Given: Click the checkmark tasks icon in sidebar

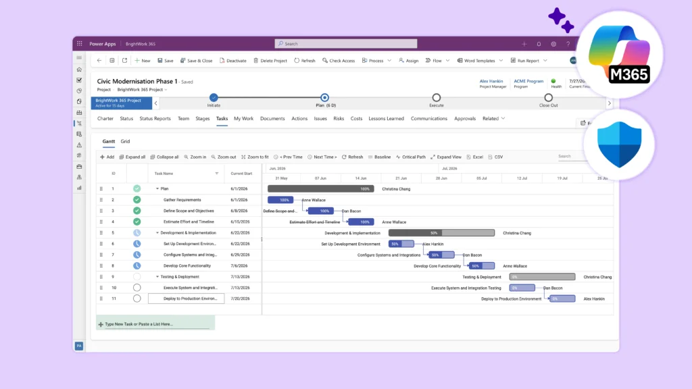Looking at the screenshot, I should pyautogui.click(x=80, y=80).
